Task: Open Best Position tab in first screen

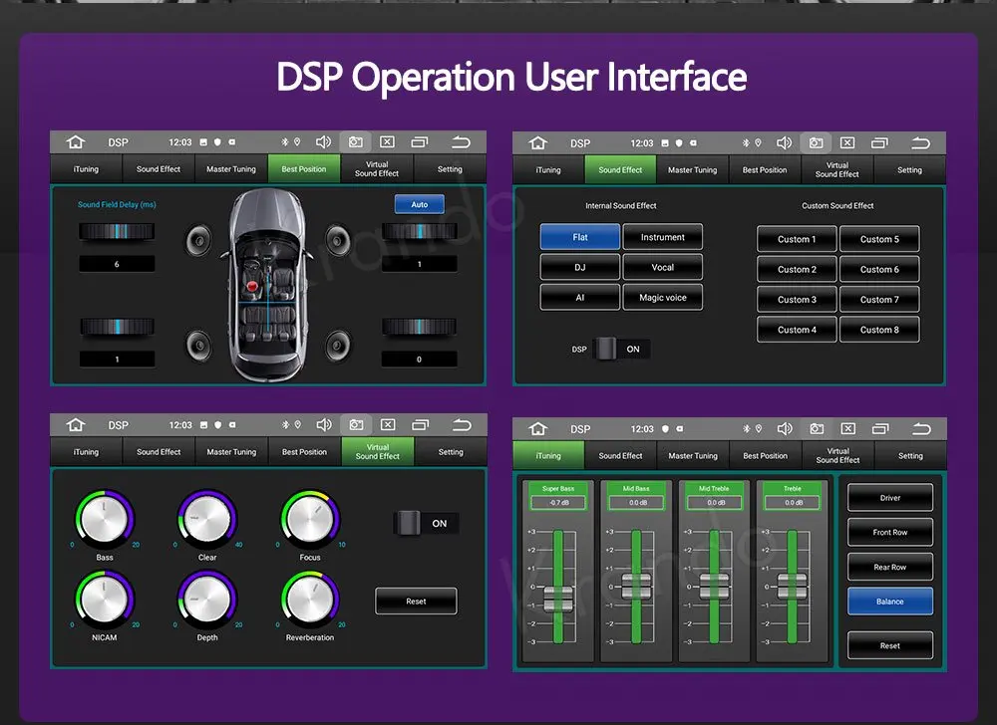Action: 304,169
